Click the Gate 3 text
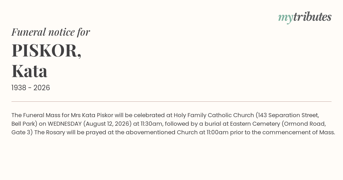Viewport: 343px width, 180px height. 21,132
